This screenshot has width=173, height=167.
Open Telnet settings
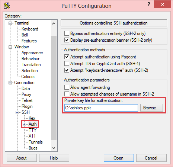(x=27, y=100)
